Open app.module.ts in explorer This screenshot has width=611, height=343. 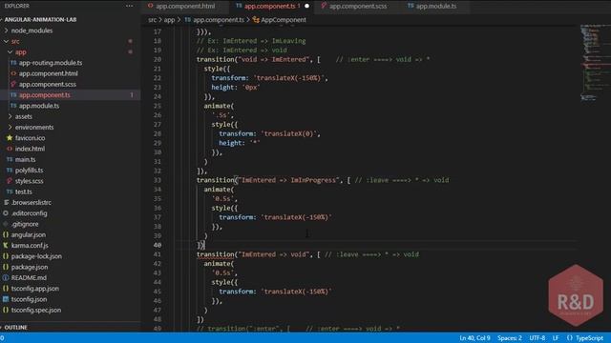(x=39, y=106)
